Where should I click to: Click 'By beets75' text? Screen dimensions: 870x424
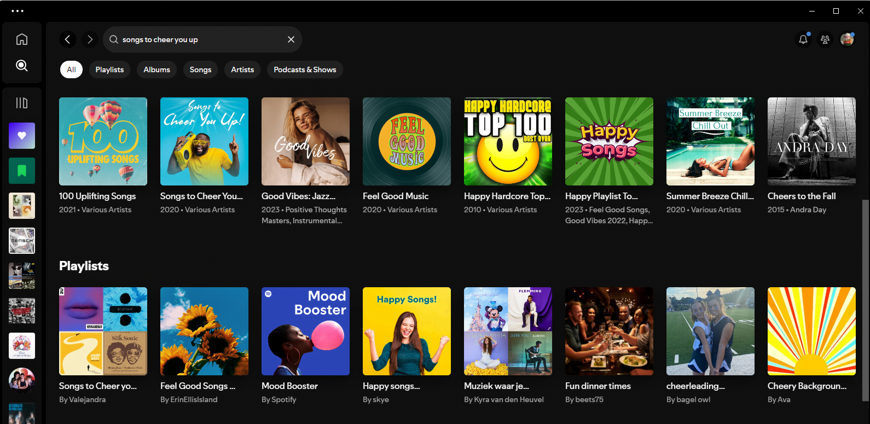[x=584, y=399]
